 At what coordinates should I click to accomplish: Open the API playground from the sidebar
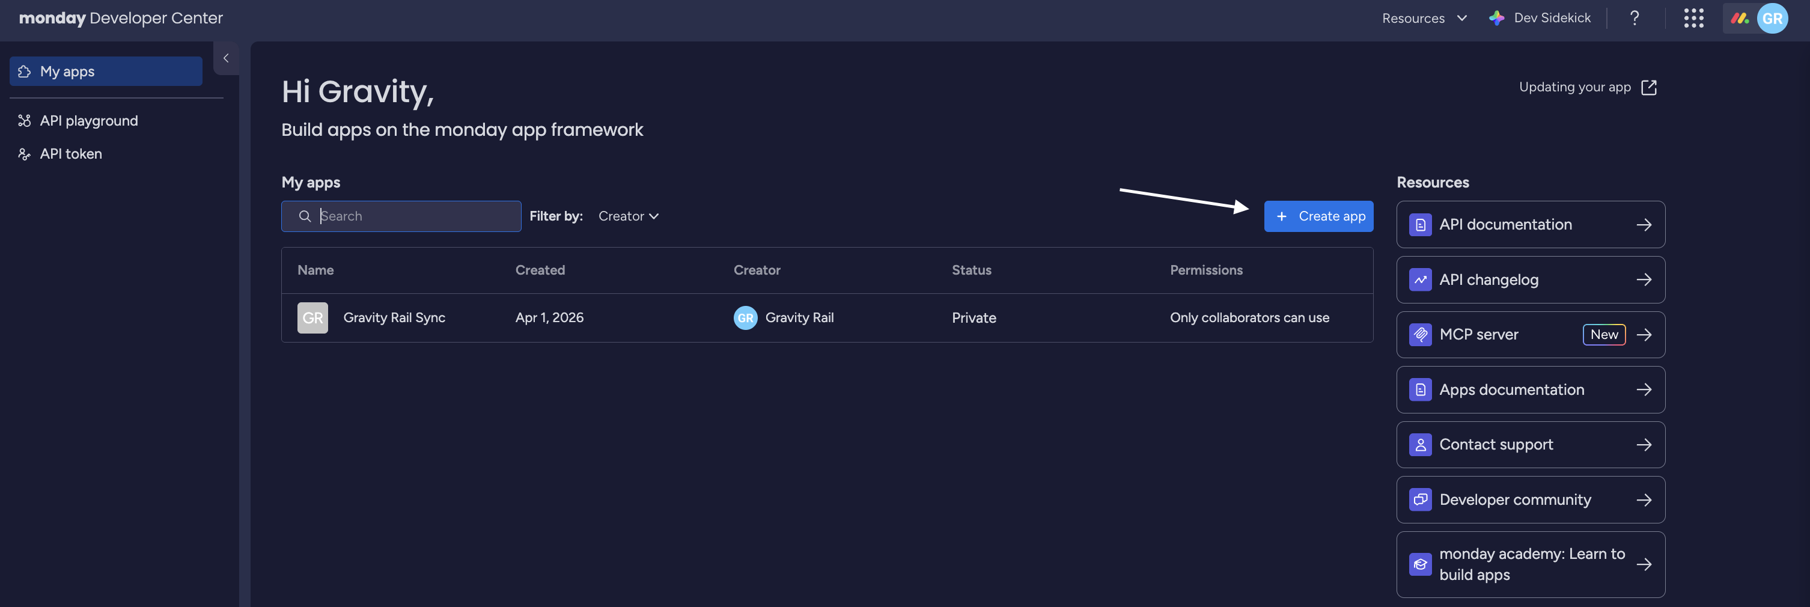[88, 120]
